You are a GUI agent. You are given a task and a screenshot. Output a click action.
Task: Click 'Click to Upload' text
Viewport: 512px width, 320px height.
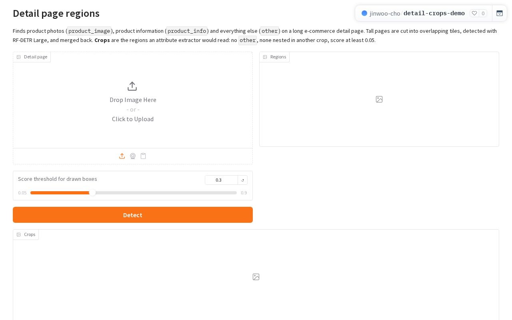(133, 119)
